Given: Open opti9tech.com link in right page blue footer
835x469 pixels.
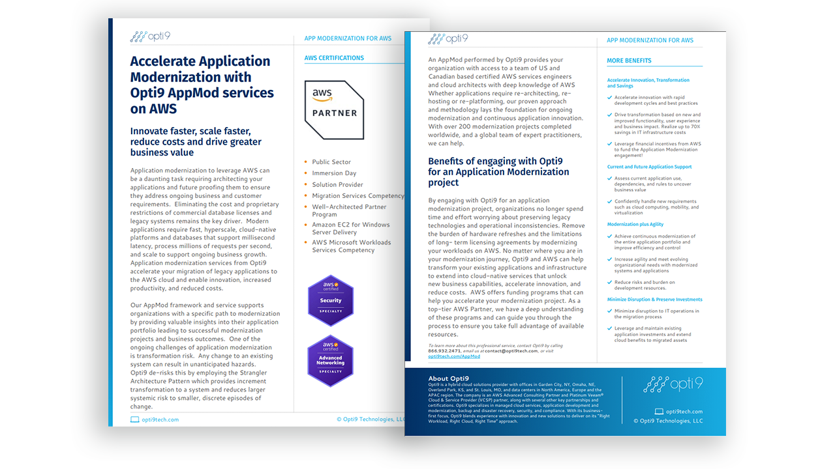Looking at the screenshot, I should coord(684,412).
